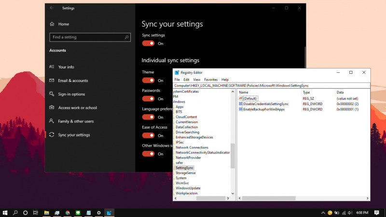Screen dimensions: 386x217
Task: Click the Data column header
Action: click(352, 92)
